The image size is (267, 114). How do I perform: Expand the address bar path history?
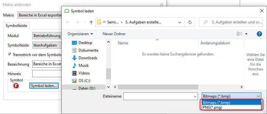coord(179,22)
